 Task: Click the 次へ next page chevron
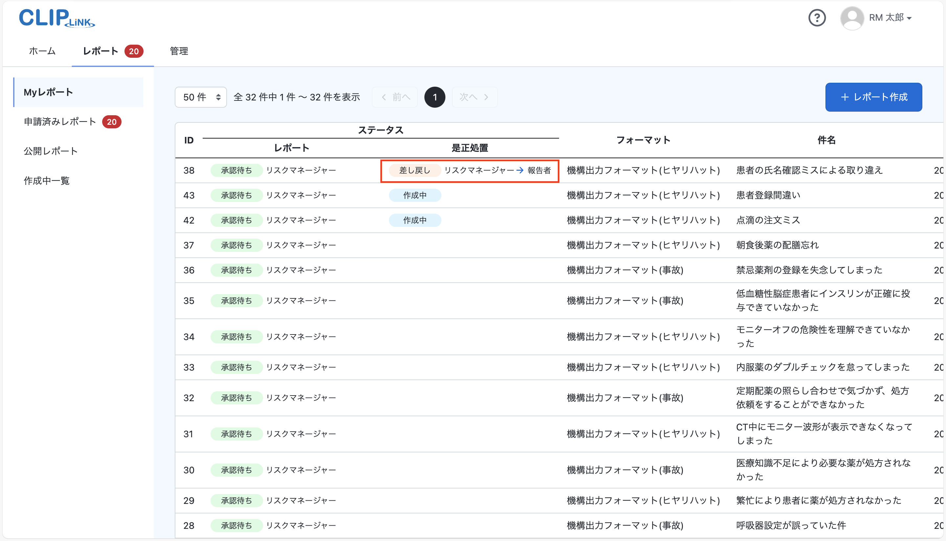(487, 97)
